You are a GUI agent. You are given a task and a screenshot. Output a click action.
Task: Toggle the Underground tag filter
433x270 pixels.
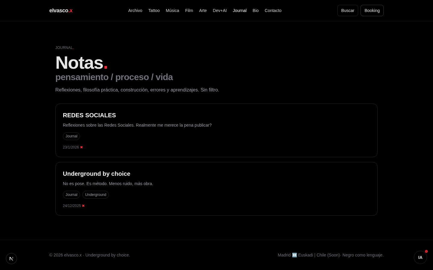(x=96, y=195)
